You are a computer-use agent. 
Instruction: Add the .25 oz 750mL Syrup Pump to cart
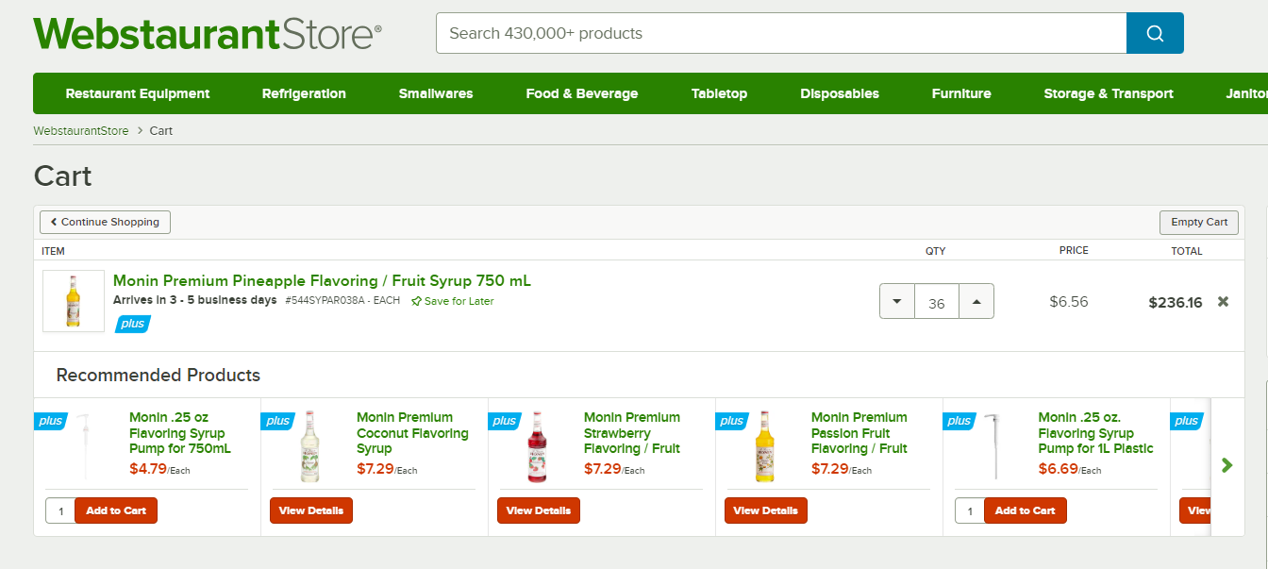click(x=116, y=510)
